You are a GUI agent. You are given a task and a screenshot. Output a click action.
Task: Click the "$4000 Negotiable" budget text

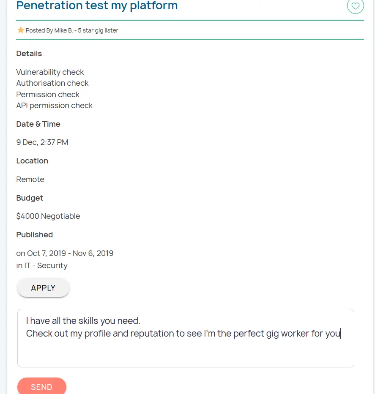[48, 216]
